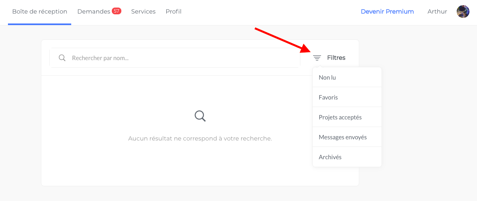This screenshot has width=477, height=201.
Task: Select the Archivés filter entry
Action: point(347,157)
